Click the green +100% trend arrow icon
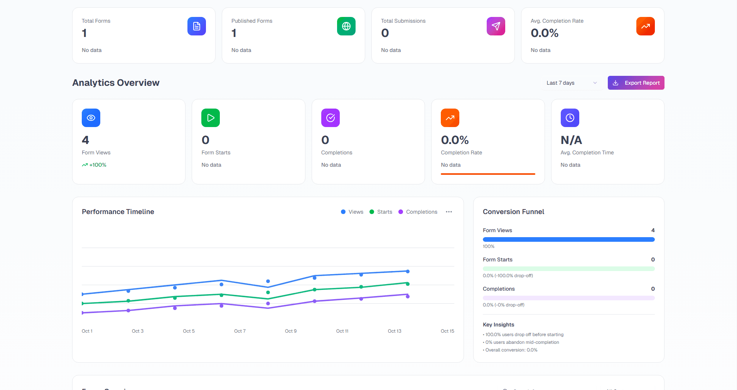 85,165
